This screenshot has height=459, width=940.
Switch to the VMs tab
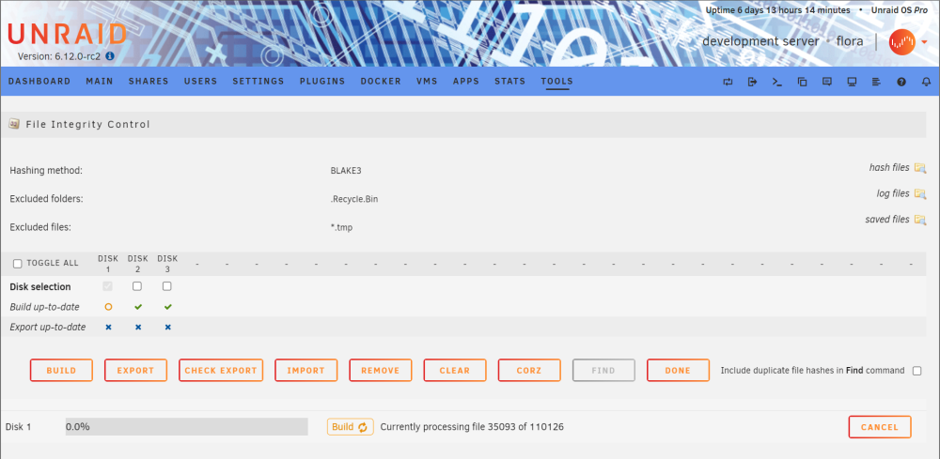(427, 82)
